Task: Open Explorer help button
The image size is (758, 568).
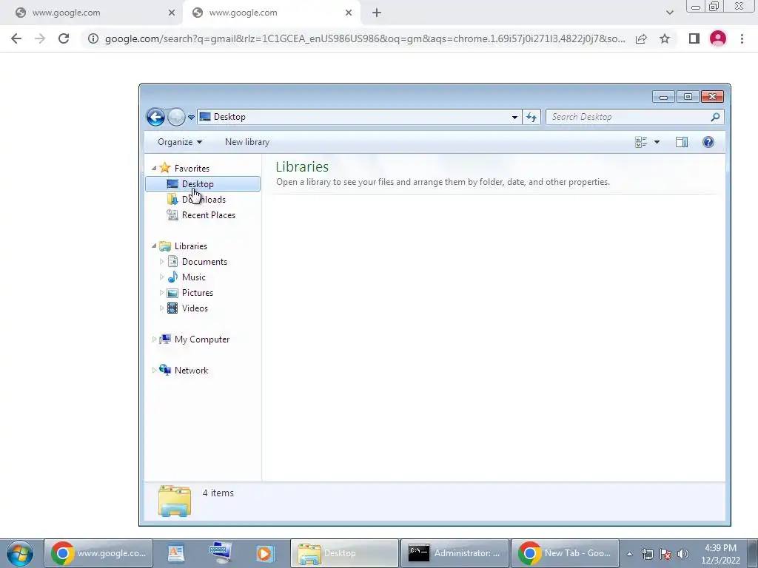Action: coord(708,142)
